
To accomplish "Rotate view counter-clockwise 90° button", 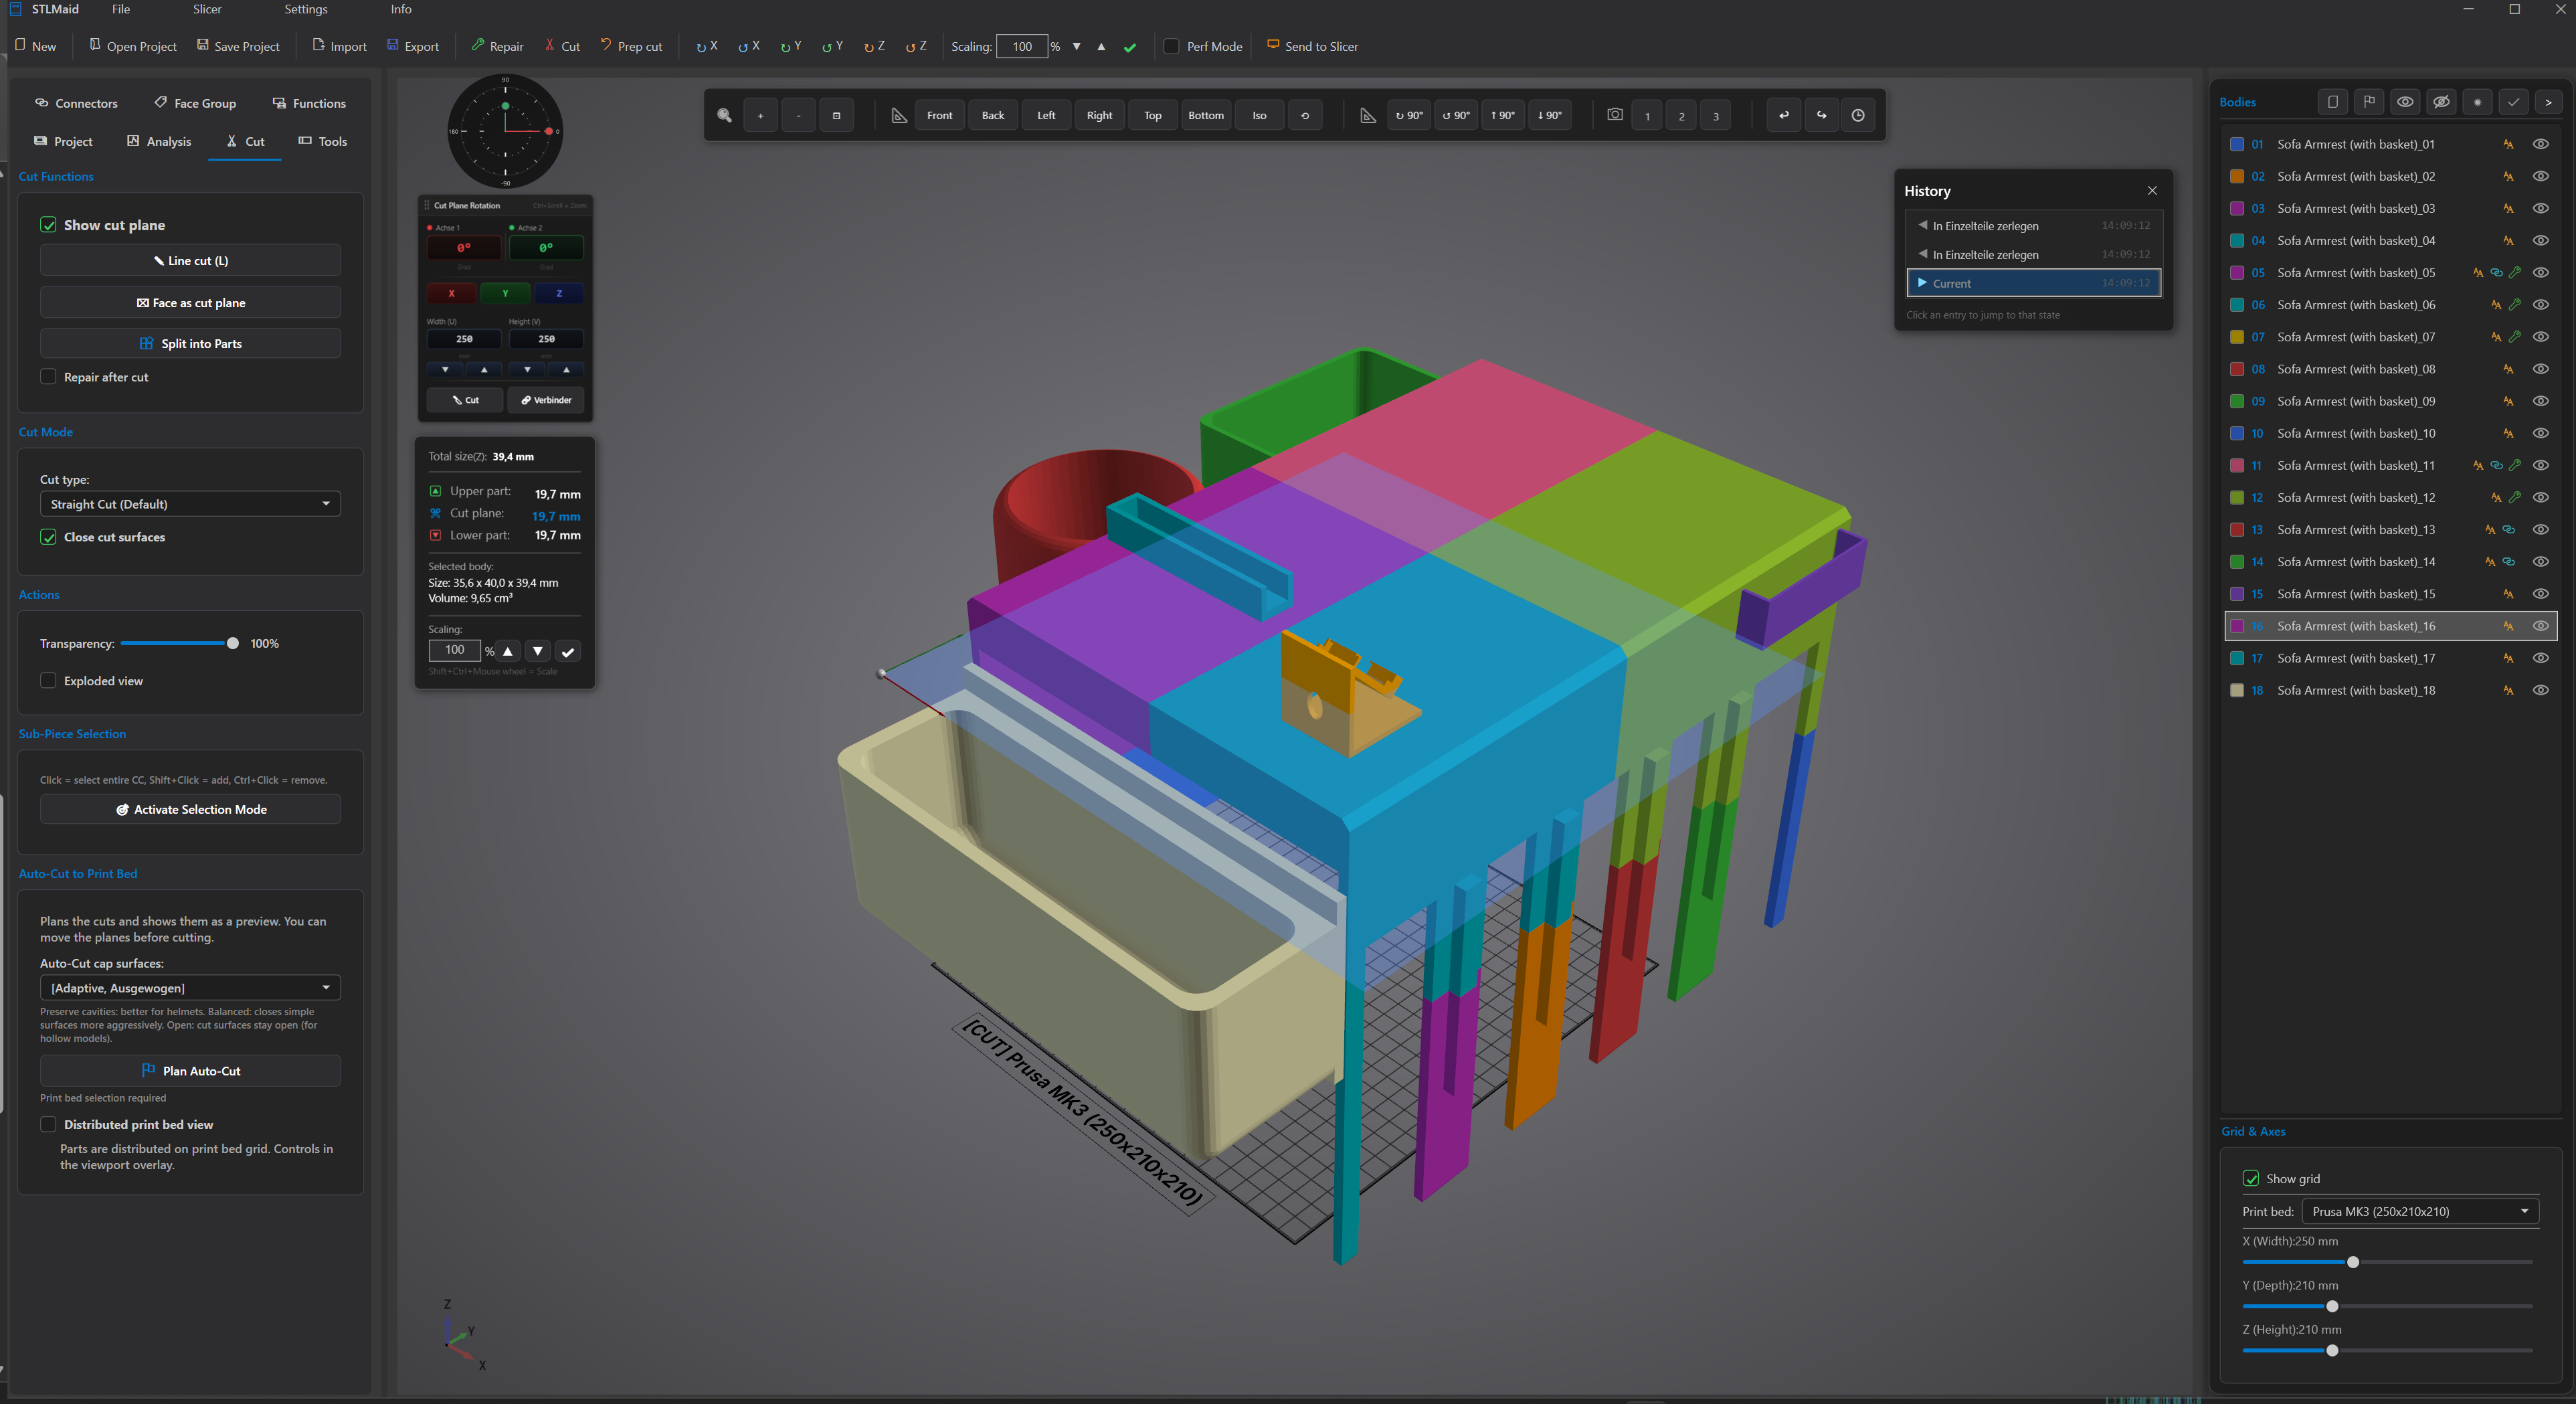I will click(1456, 115).
